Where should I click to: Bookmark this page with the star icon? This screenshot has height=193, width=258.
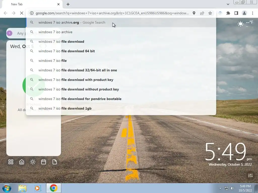(x=210, y=13)
